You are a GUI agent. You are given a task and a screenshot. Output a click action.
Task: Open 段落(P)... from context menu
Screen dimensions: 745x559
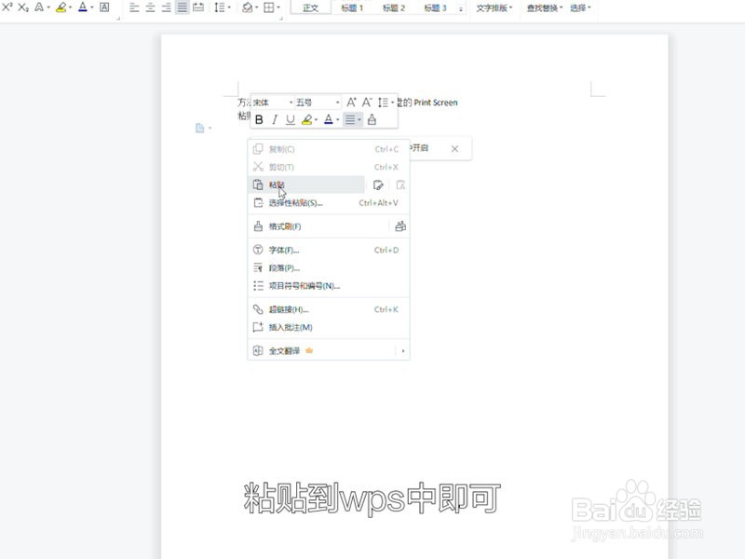329,268
